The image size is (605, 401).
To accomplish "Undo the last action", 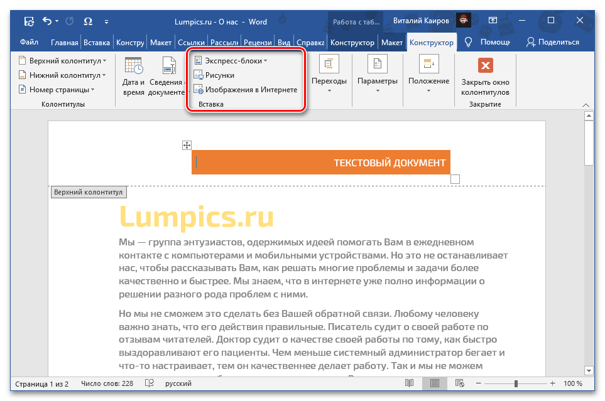I will [x=47, y=21].
